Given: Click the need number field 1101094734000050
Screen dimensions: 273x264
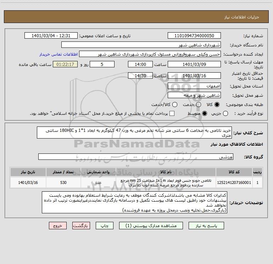Looking at the screenshot, I should point(194,36).
